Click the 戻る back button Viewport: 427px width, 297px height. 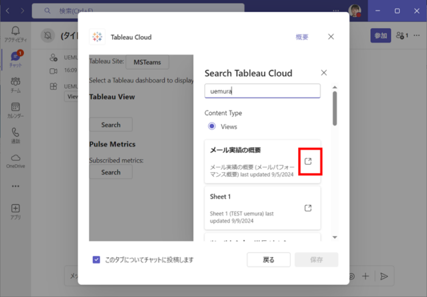coord(268,260)
